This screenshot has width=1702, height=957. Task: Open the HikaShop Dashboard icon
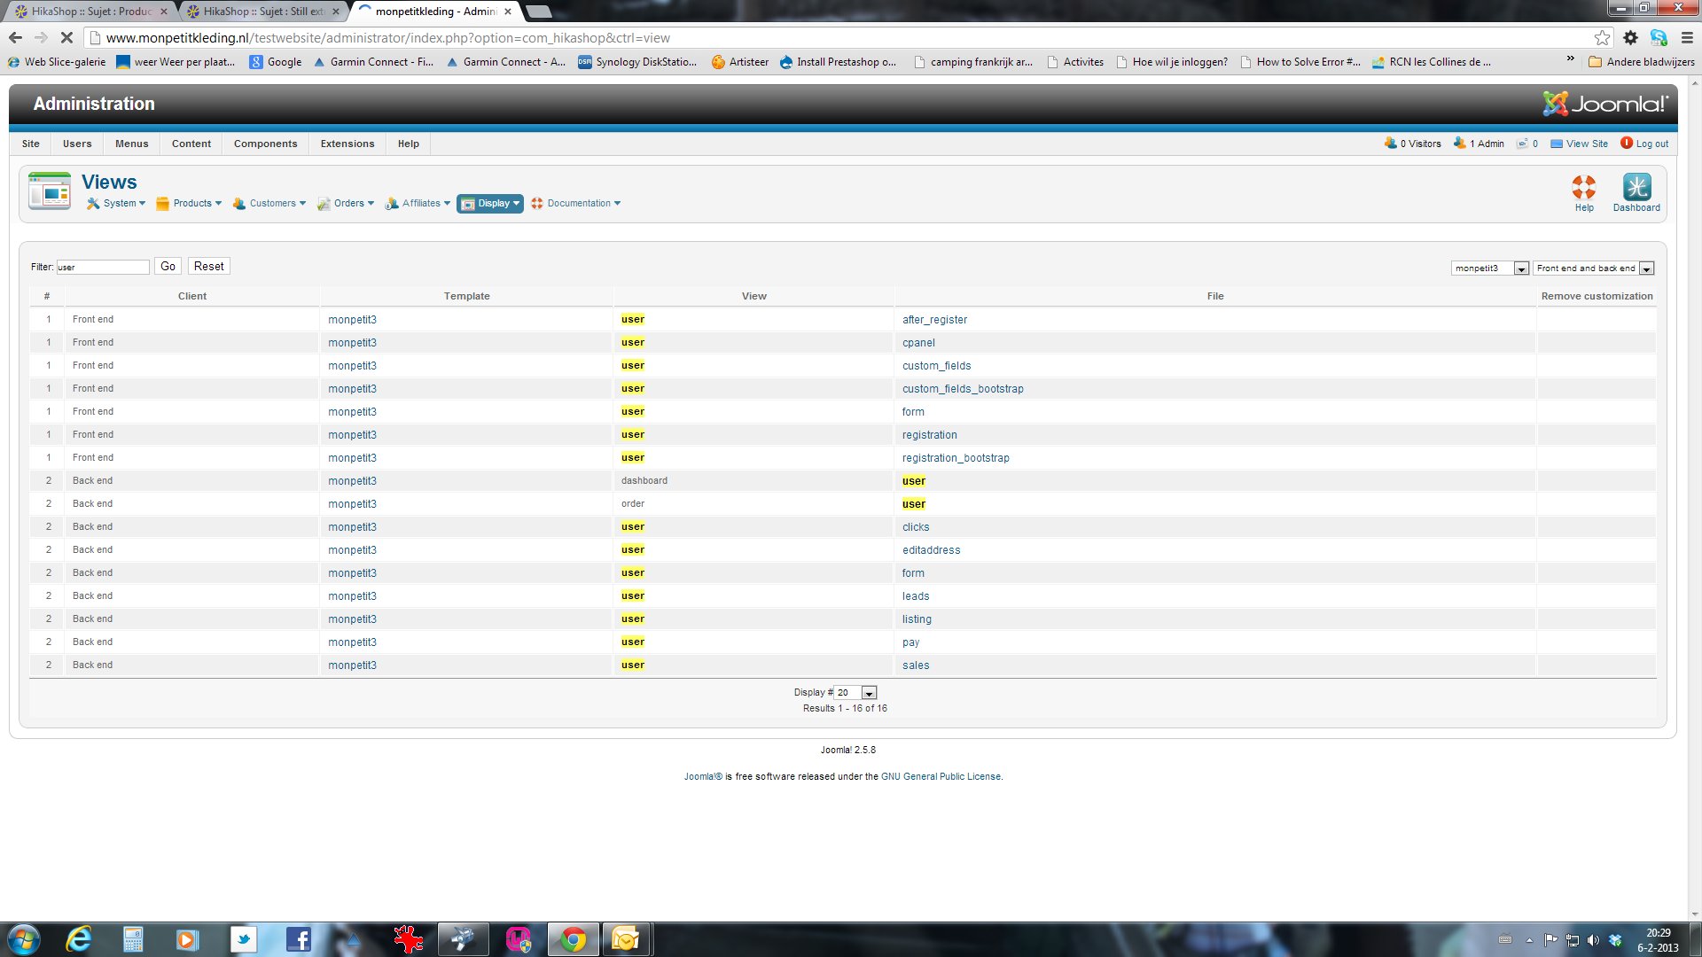1636,188
